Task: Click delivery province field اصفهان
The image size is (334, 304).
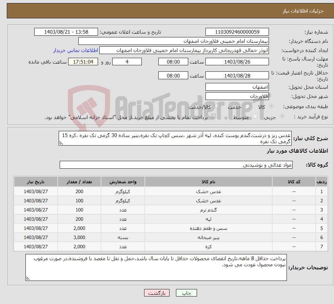Action: [237, 87]
